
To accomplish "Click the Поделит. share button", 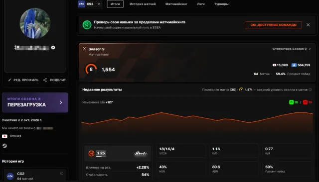I will pos(55,80).
